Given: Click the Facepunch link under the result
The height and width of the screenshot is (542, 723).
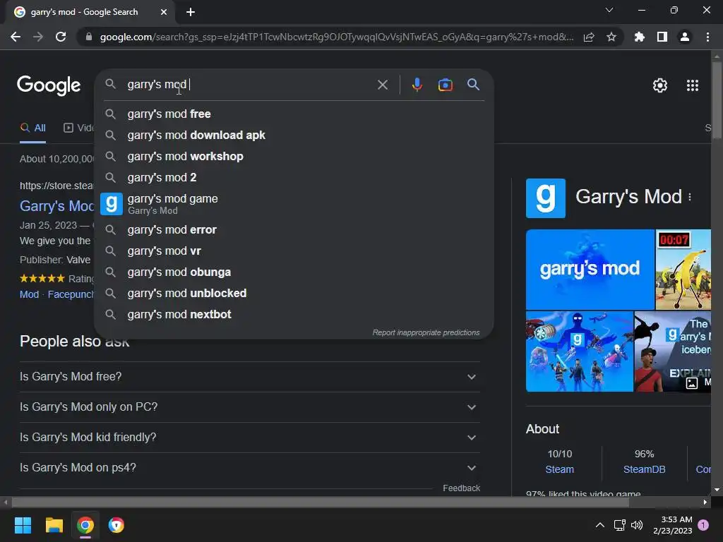Looking at the screenshot, I should 71,294.
